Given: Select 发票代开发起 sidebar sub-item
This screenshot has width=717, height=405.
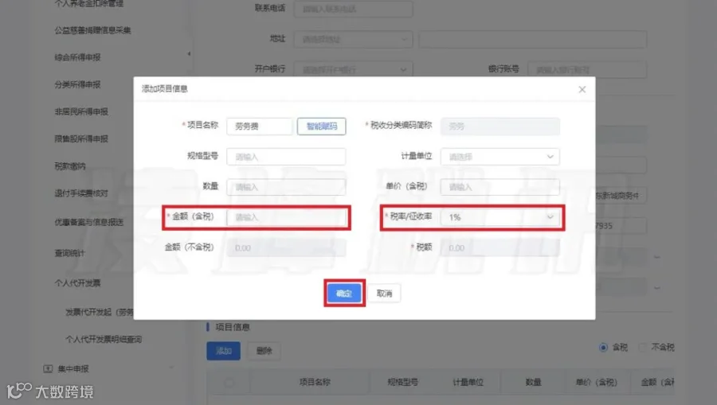Looking at the screenshot, I should 100,312.
